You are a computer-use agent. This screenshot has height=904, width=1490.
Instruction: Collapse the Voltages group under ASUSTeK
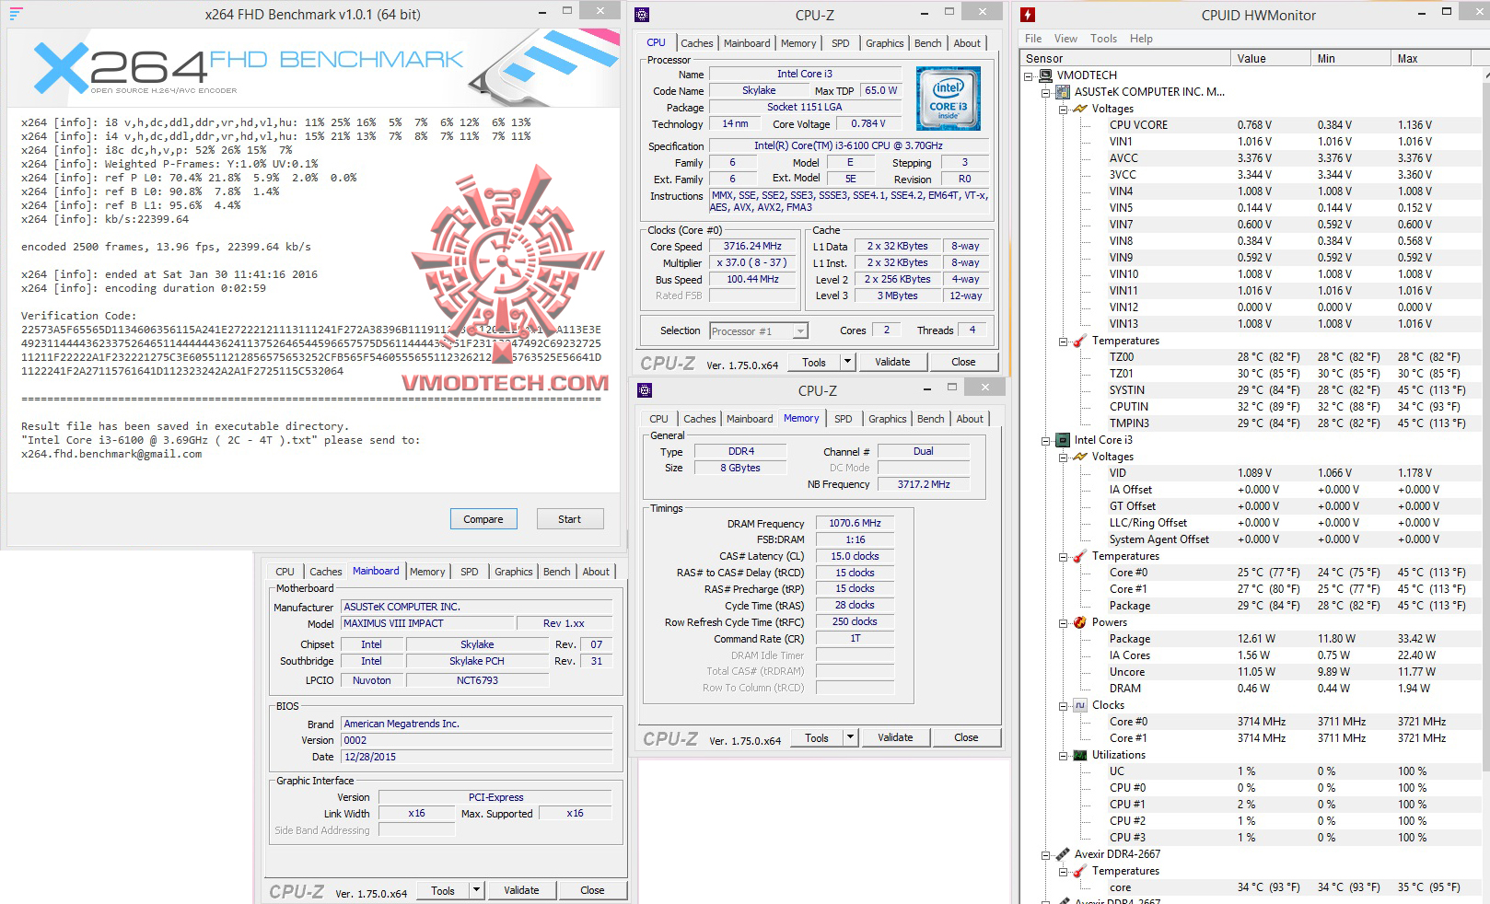(x=1063, y=109)
